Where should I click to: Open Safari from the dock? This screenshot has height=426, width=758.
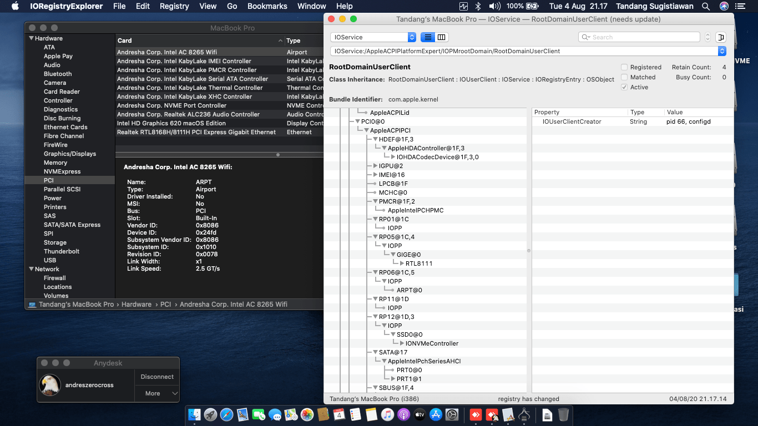point(226,414)
